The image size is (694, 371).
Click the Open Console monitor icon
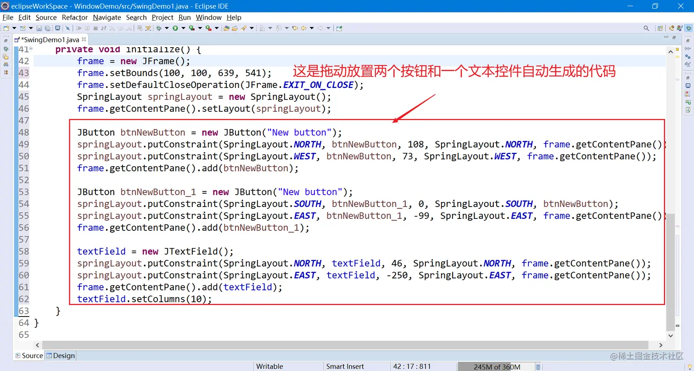[x=57, y=28]
